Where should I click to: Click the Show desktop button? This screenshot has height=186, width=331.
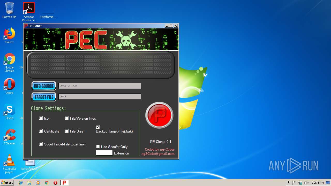[328, 183]
